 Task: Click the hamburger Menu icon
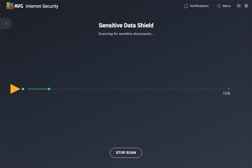219,6
